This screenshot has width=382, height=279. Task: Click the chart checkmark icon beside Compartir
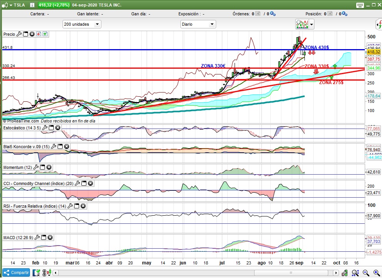pos(36,273)
